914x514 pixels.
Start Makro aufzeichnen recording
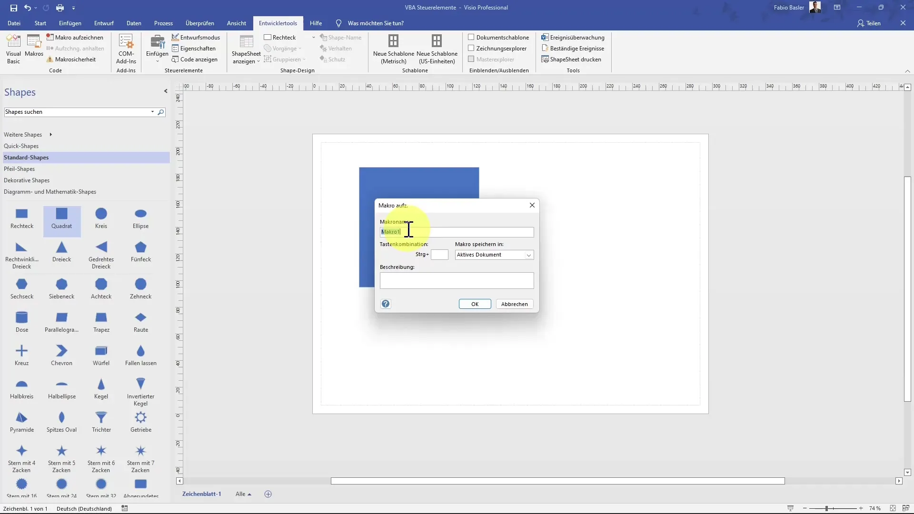tap(75, 37)
